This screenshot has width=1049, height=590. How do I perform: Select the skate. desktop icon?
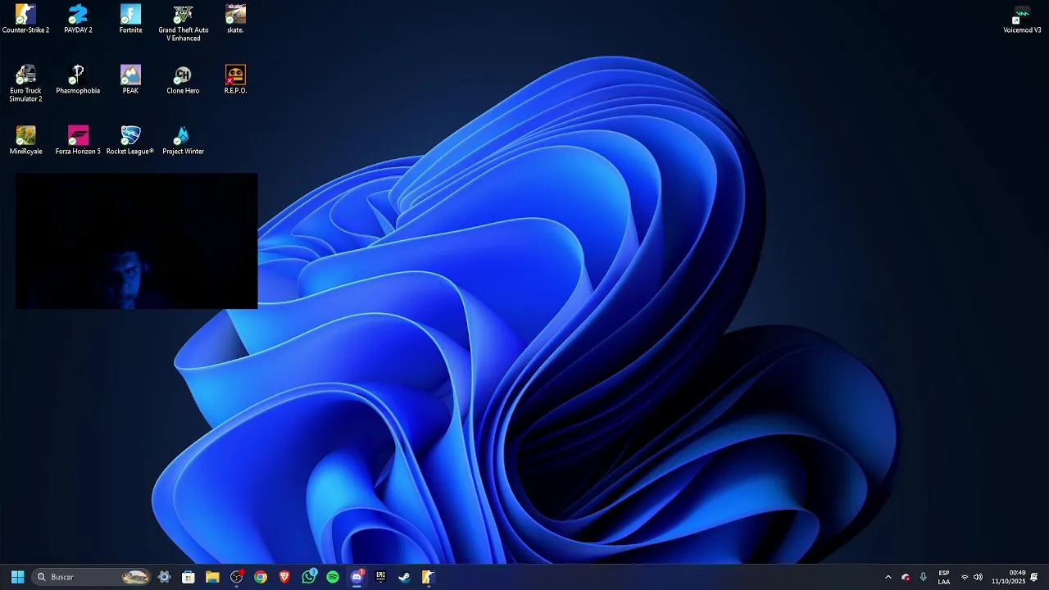235,19
